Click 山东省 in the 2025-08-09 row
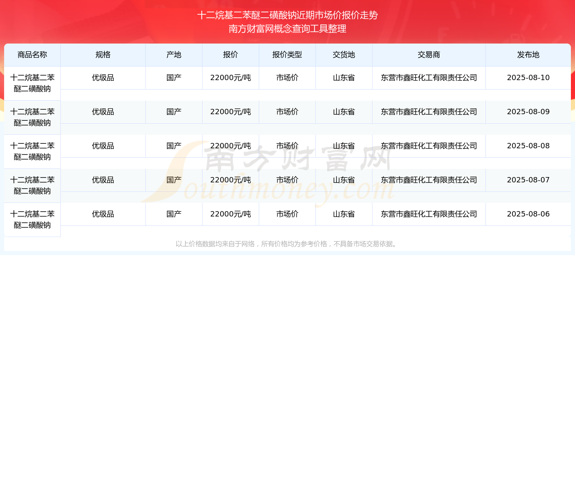The image size is (575, 495). point(344,112)
